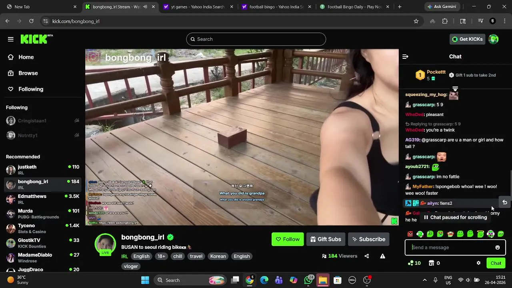Select the red angry emote
The width and height of the screenshot is (512, 288).
point(410,234)
